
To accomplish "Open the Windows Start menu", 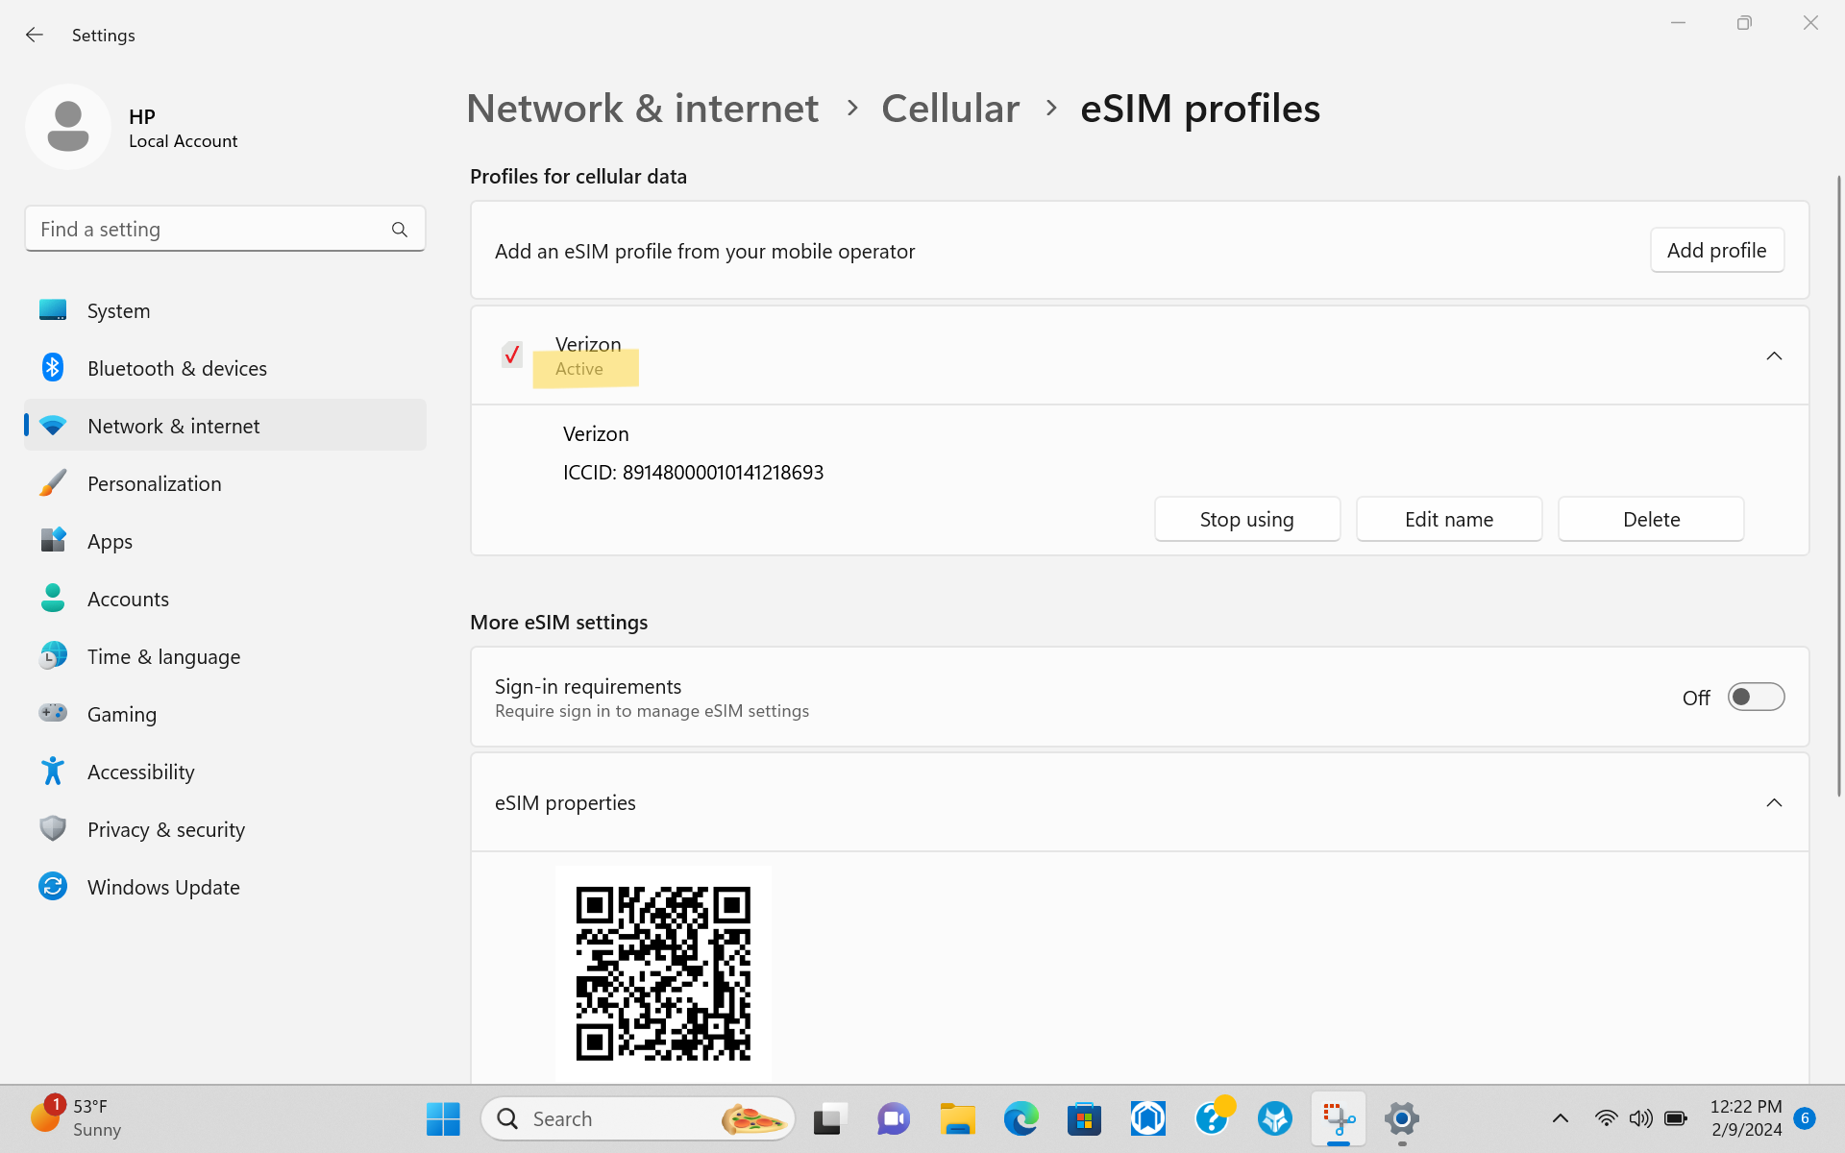I will click(x=443, y=1118).
